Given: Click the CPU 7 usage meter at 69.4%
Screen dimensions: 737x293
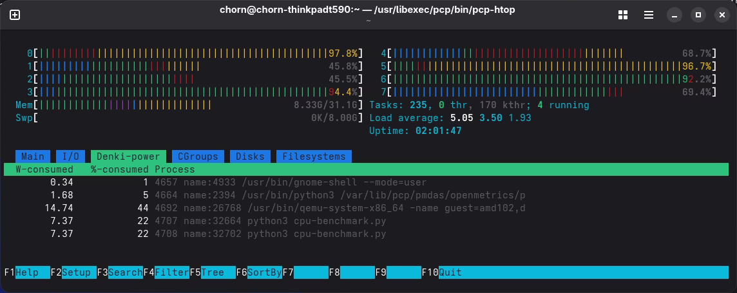Looking at the screenshot, I should [x=549, y=91].
